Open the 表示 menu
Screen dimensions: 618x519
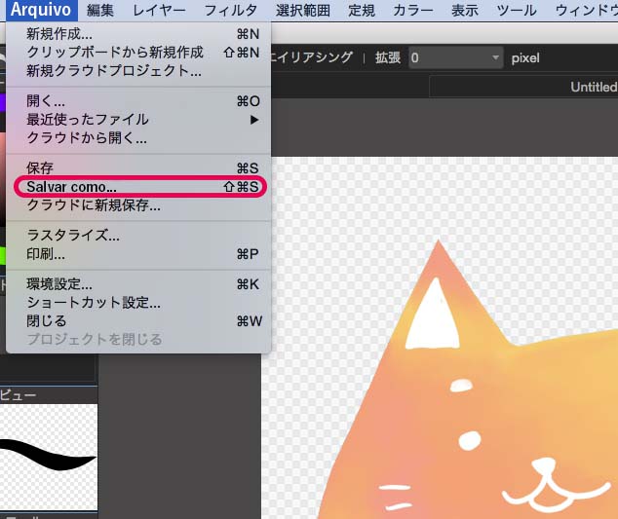(x=465, y=11)
